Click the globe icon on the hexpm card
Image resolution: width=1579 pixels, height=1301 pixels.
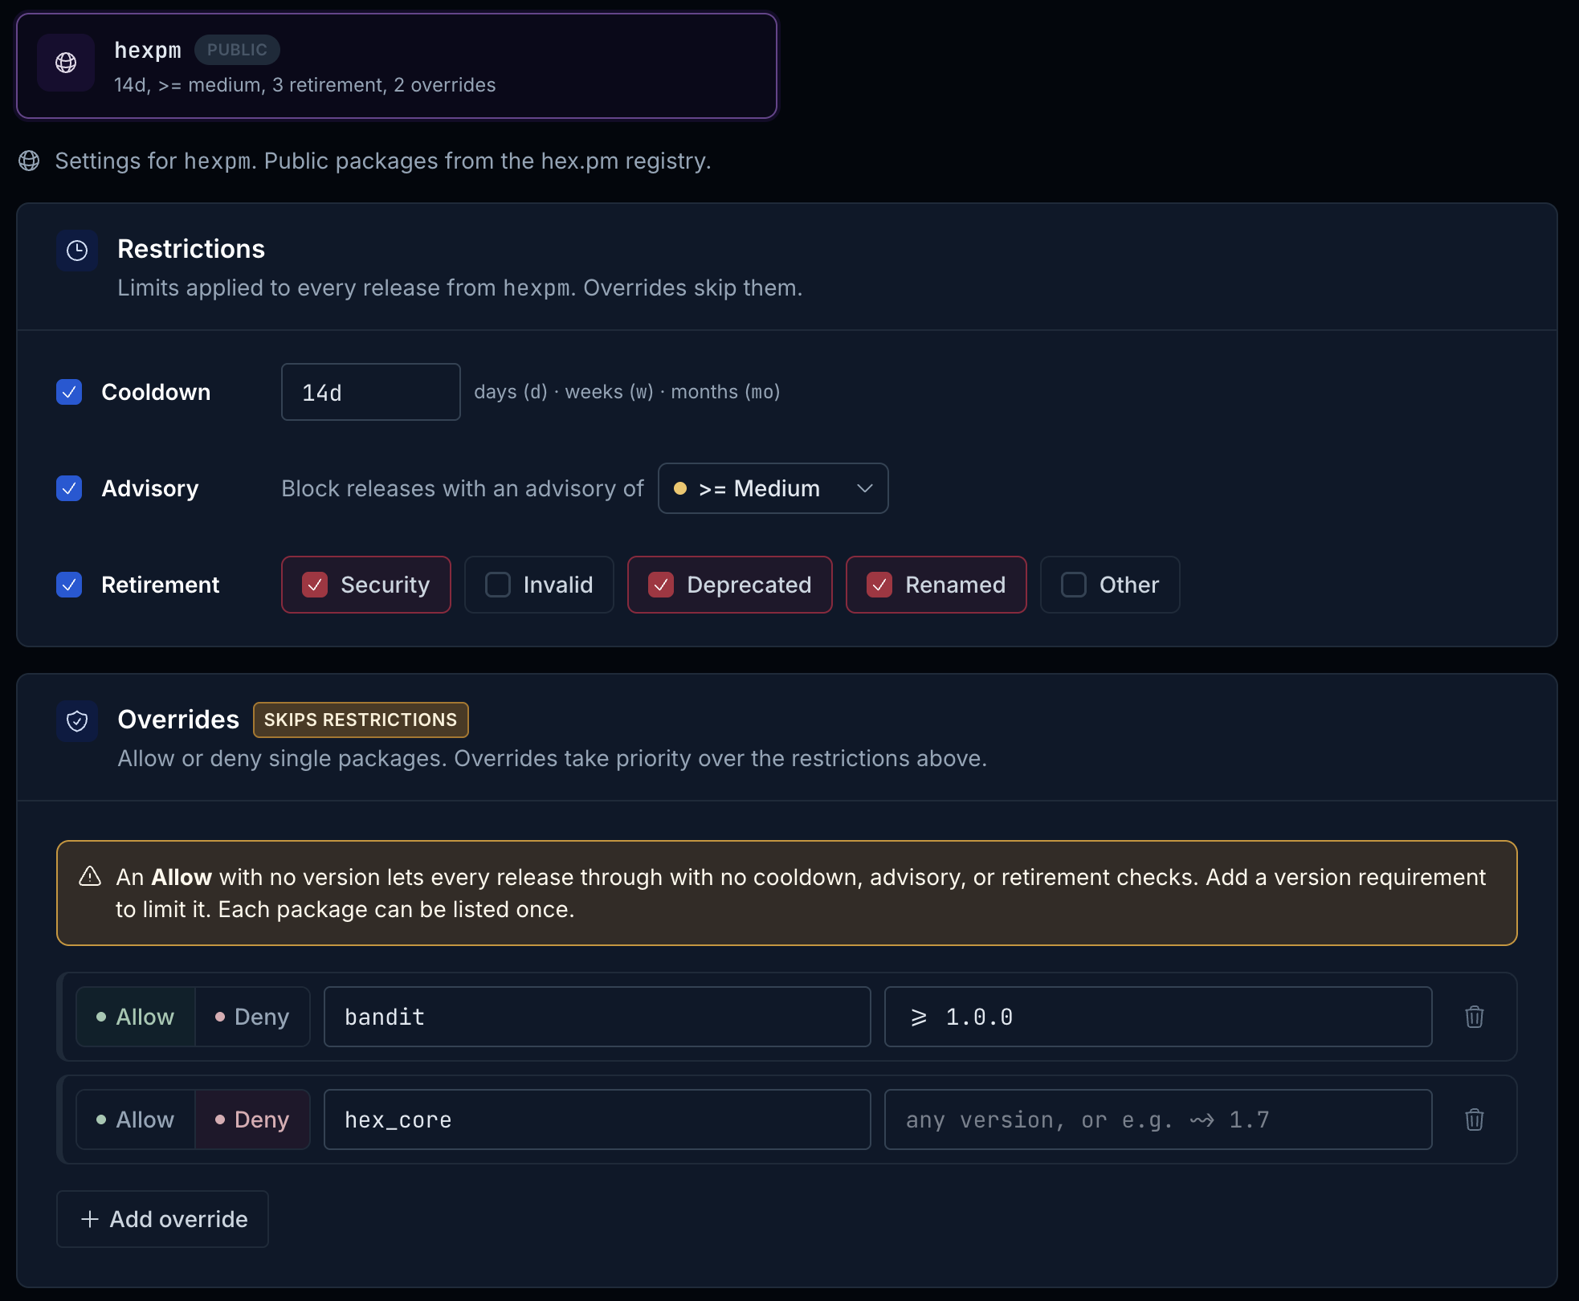66,63
